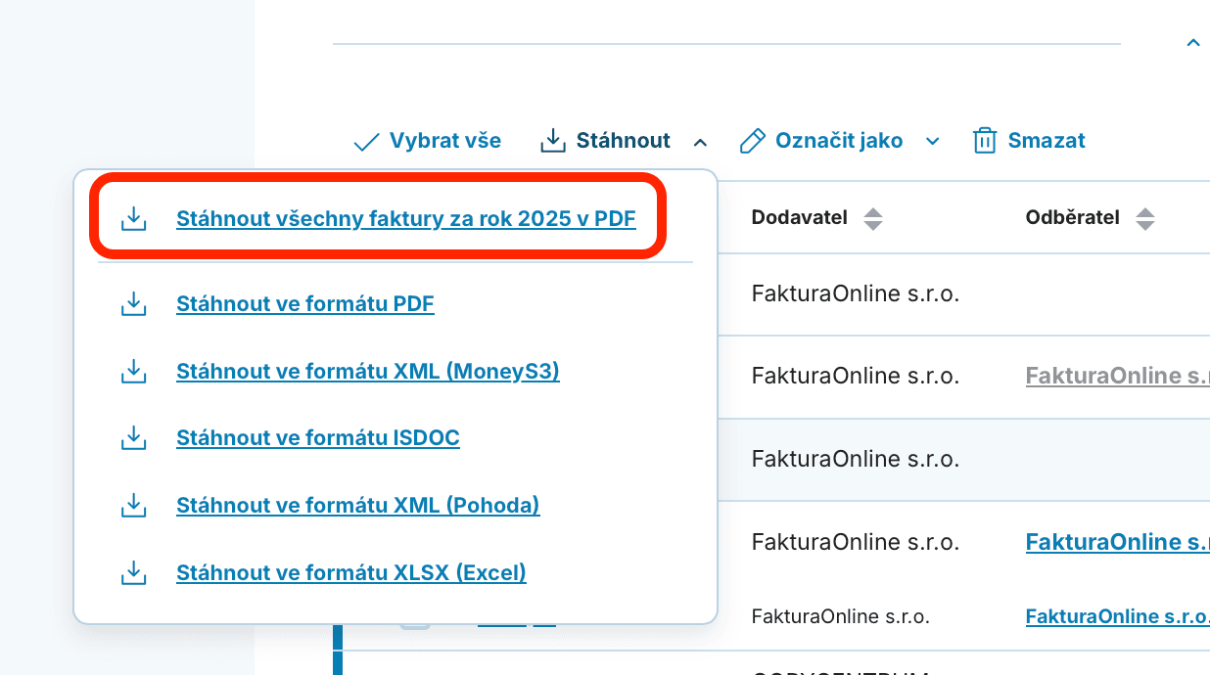Screen dimensions: 1210x675
Task: Sort by the Odběratel column arrows
Action: [x=1145, y=219]
